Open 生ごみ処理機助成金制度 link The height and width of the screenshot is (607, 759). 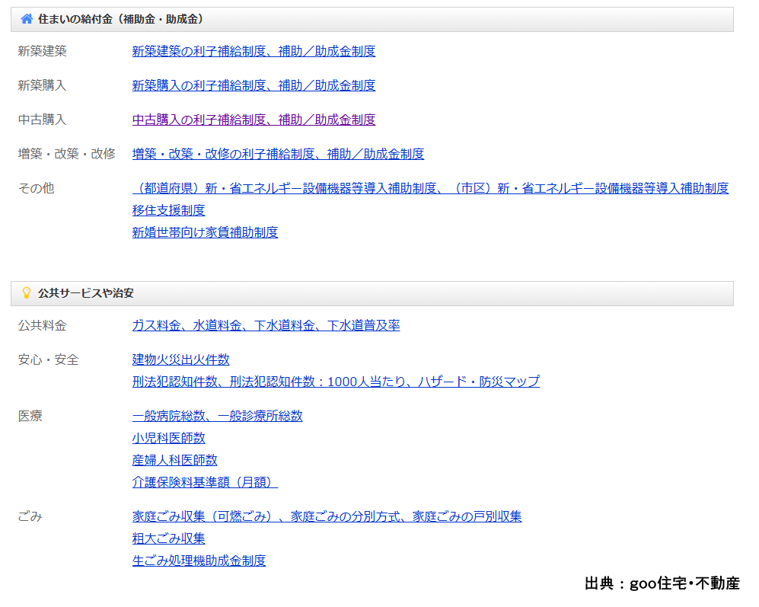(x=199, y=561)
